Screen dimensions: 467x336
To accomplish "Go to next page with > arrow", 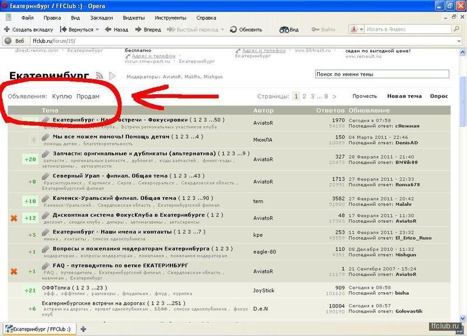I will pos(334,96).
